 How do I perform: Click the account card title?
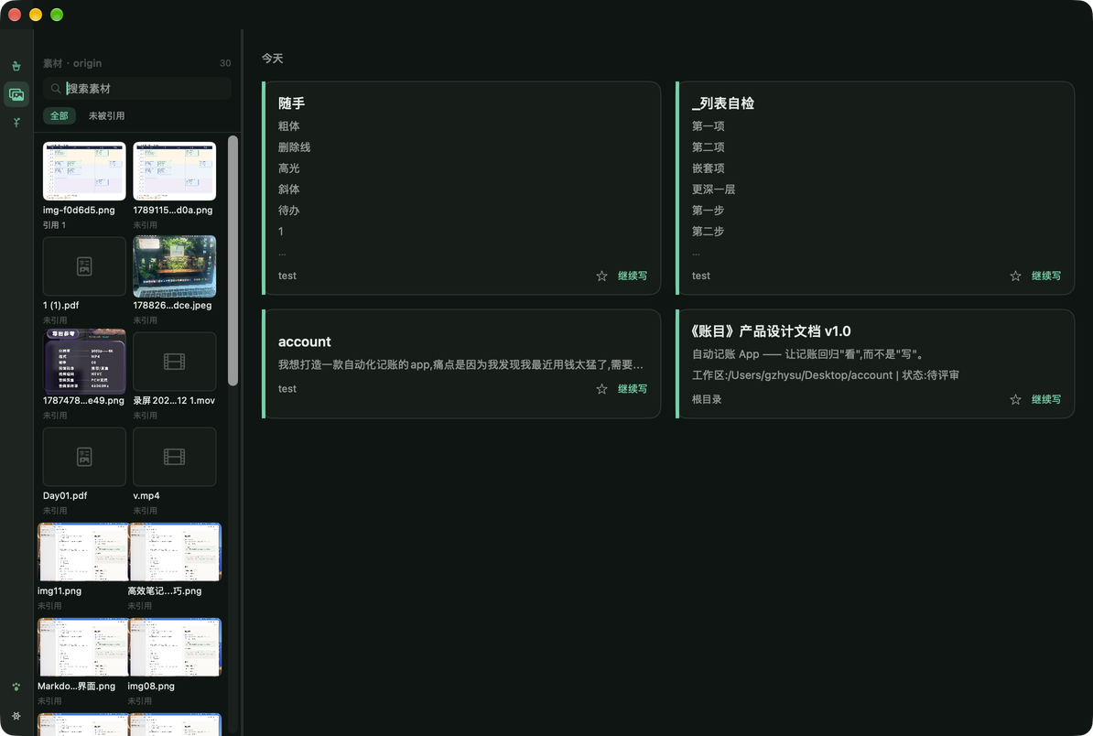click(x=305, y=341)
